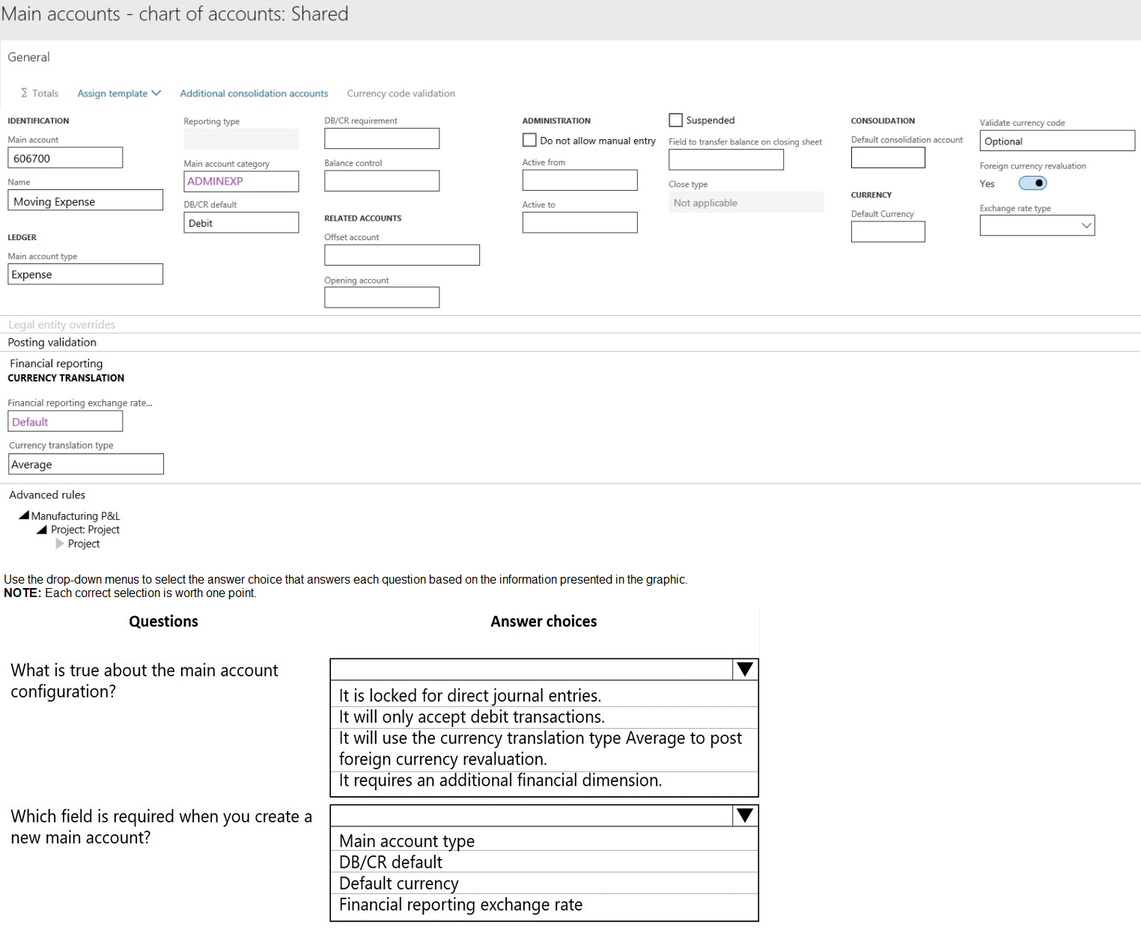Open Additional consolidation accounts

[x=254, y=94]
